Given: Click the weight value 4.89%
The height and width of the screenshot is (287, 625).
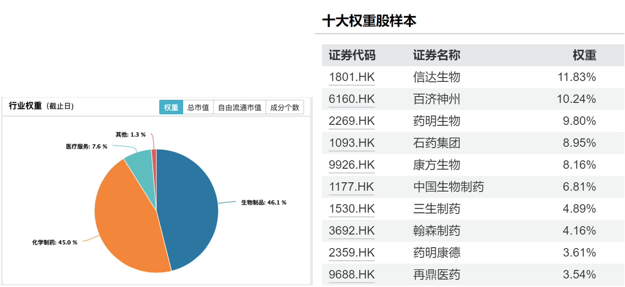Looking at the screenshot, I should click(579, 209).
